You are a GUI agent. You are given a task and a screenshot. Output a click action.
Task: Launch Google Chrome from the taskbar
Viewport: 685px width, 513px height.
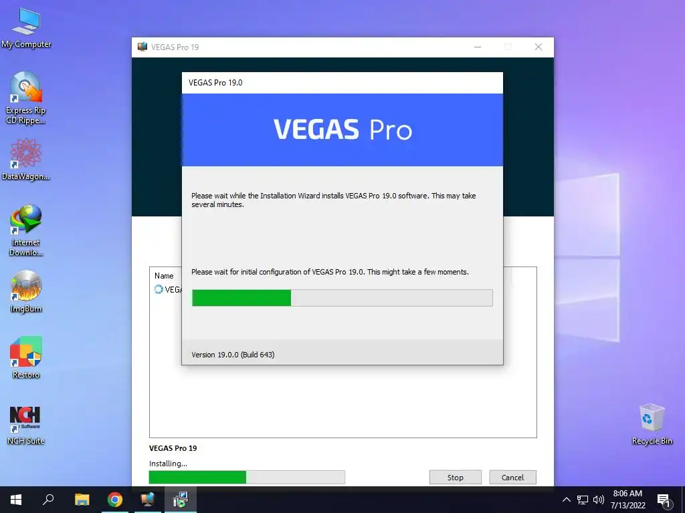point(115,500)
